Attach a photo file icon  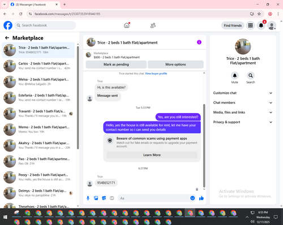coord(96,198)
